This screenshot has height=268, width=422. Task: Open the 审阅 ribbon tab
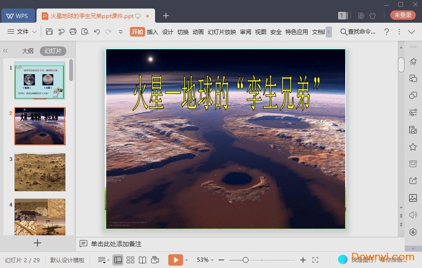246,32
